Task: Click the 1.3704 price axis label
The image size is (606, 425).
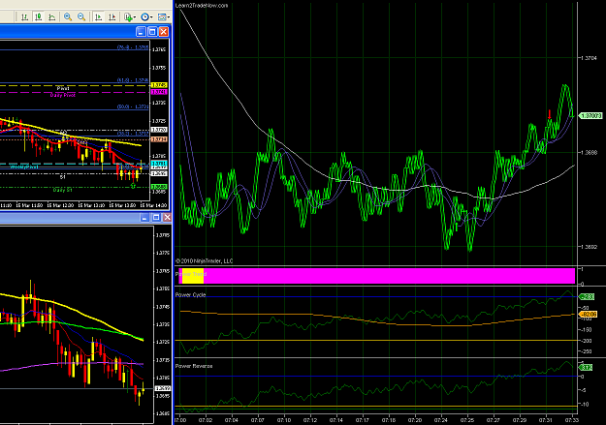Action: click(589, 58)
